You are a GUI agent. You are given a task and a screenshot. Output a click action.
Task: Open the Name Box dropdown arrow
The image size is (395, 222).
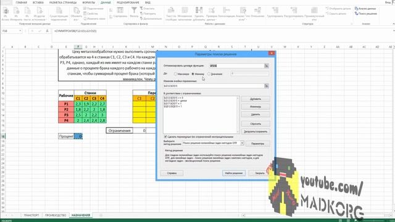(20, 31)
